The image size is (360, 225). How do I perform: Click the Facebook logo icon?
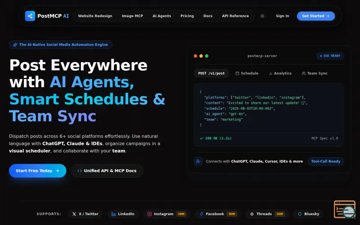[x=201, y=214]
